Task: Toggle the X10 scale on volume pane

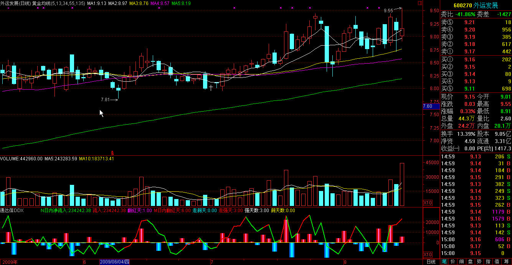Action: (427, 202)
